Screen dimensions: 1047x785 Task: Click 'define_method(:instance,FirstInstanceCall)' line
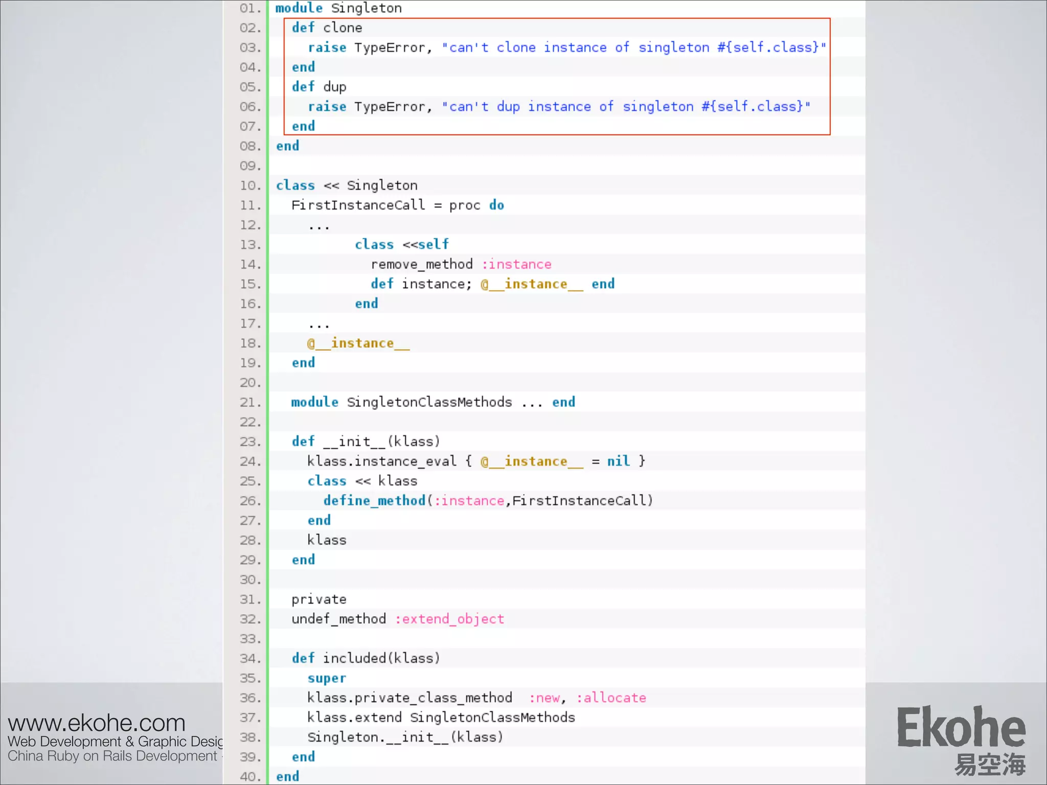(x=488, y=501)
